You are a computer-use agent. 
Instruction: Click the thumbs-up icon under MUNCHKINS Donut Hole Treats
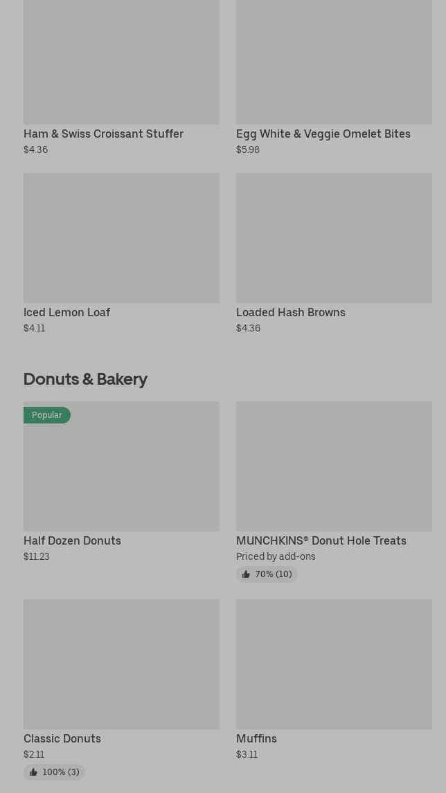(246, 574)
